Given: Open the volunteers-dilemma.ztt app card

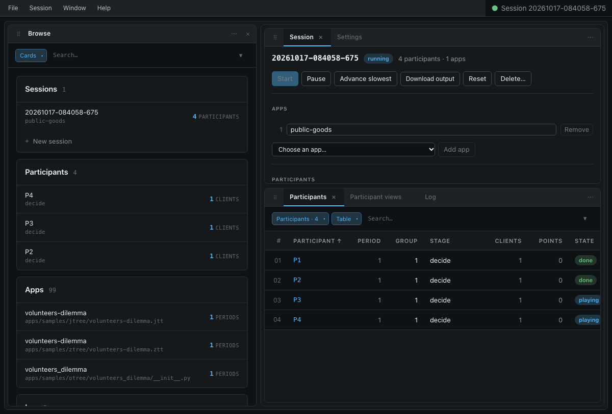Looking at the screenshot, I should 132,345.
